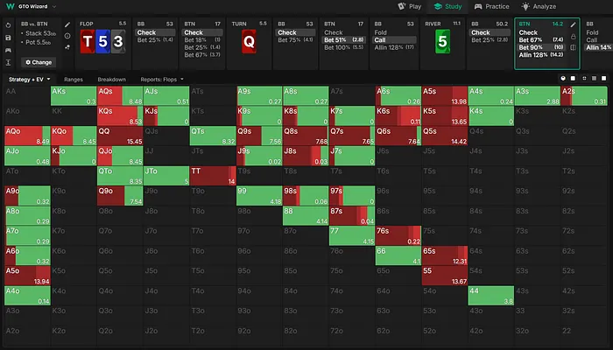Click the pencil icon in active BTN panel
The image size is (613, 350).
[574, 24]
